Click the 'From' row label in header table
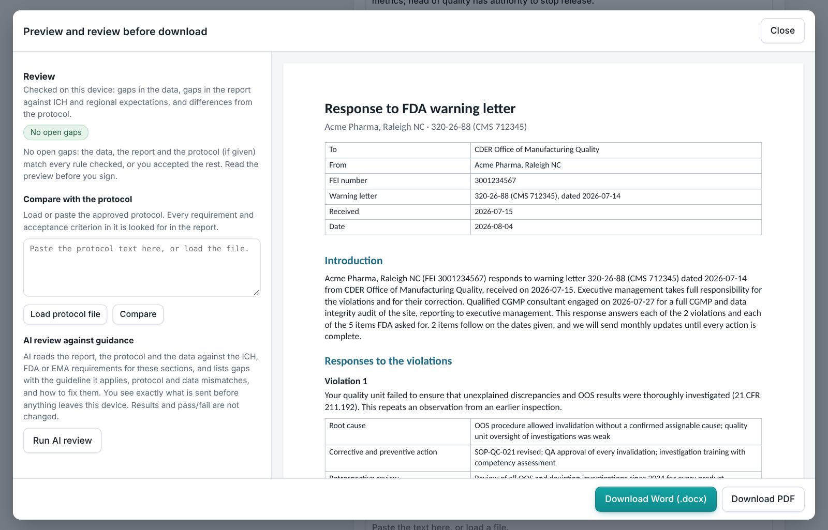828x530 pixels. (x=337, y=165)
